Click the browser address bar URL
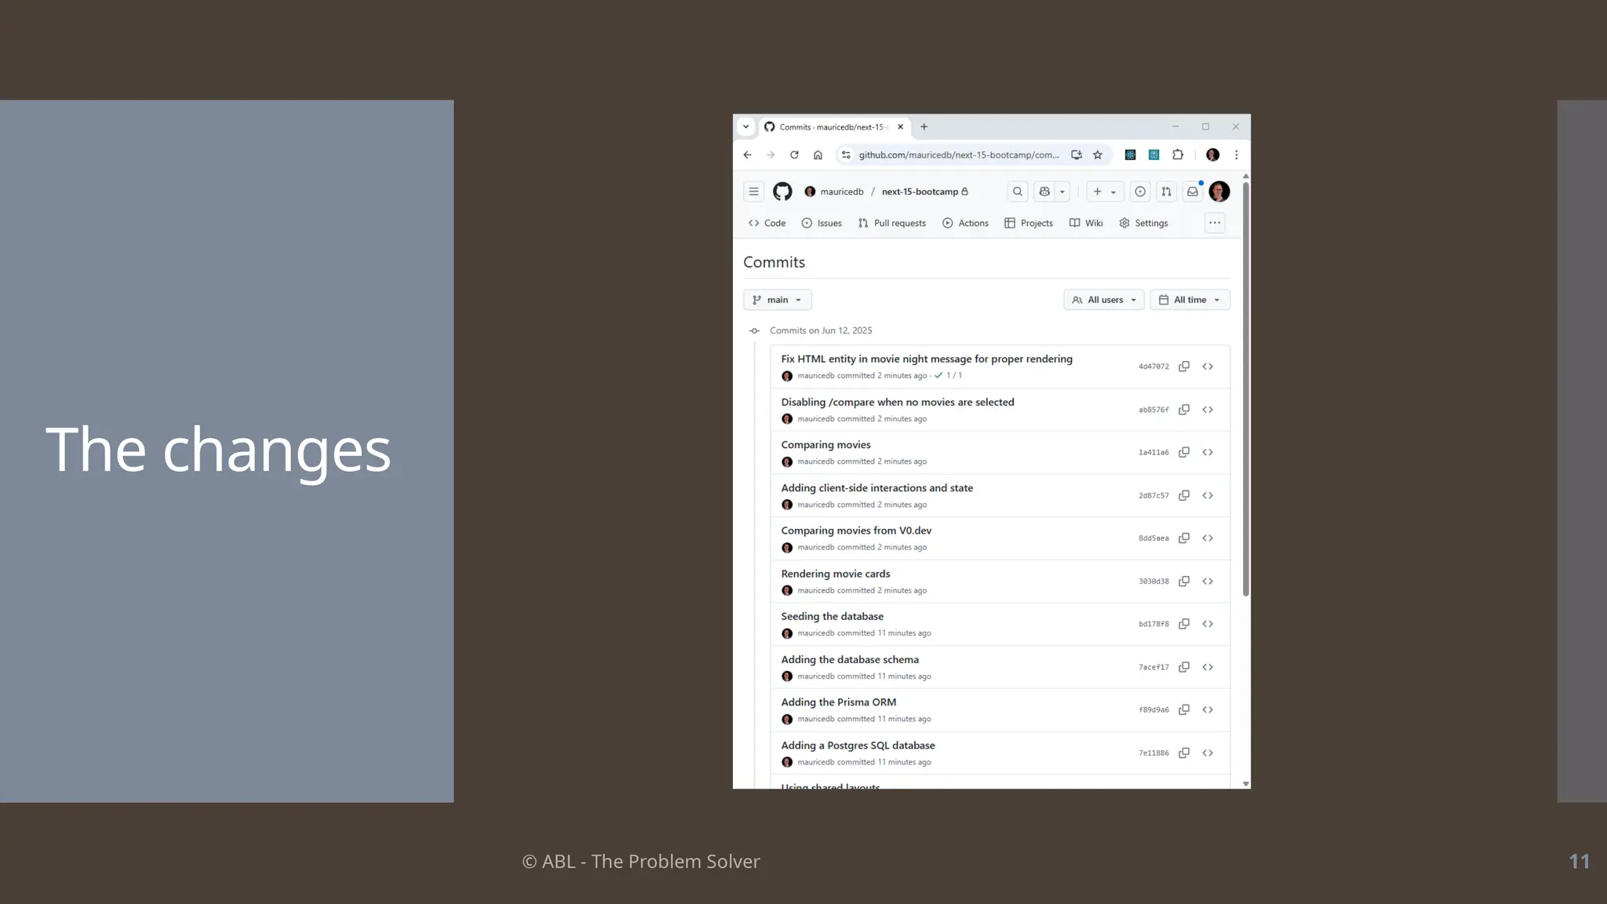The width and height of the screenshot is (1607, 904). pos(958,155)
